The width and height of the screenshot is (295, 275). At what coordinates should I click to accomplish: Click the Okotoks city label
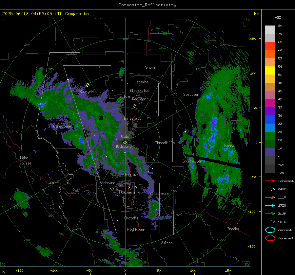(x=131, y=218)
